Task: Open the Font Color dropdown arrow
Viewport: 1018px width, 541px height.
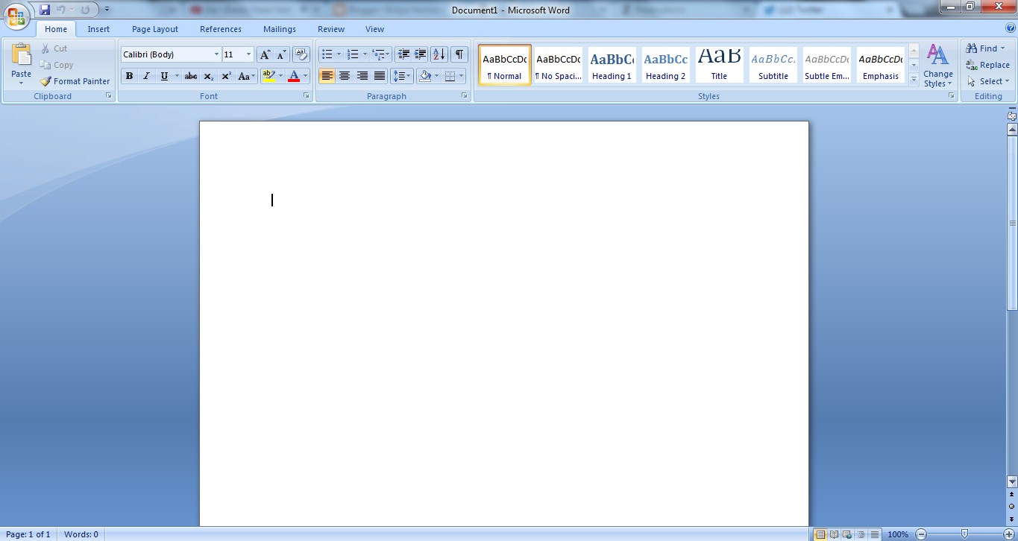Action: 304,75
